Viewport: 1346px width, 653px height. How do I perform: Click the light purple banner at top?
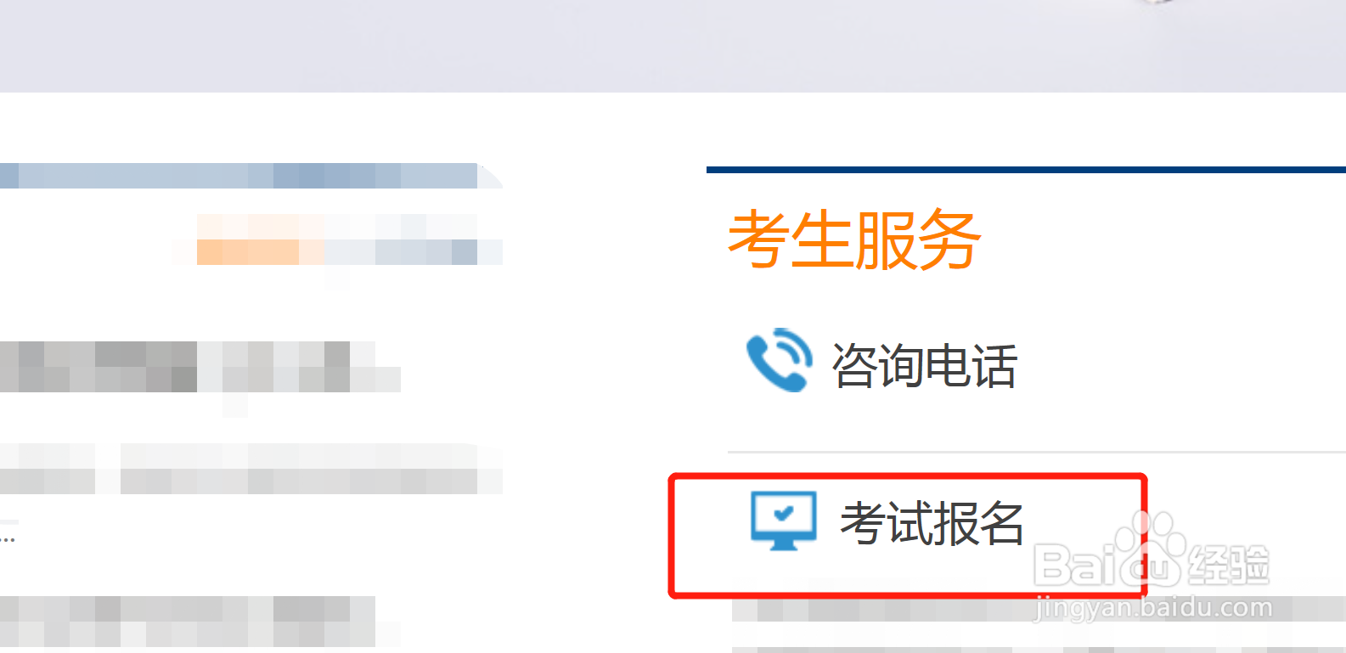coord(673,46)
